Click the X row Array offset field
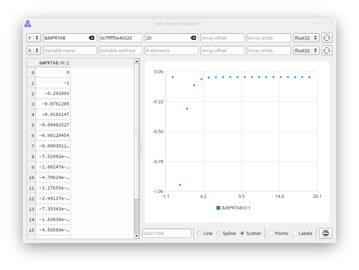Screen dimensions: 359x270 click(x=222, y=50)
